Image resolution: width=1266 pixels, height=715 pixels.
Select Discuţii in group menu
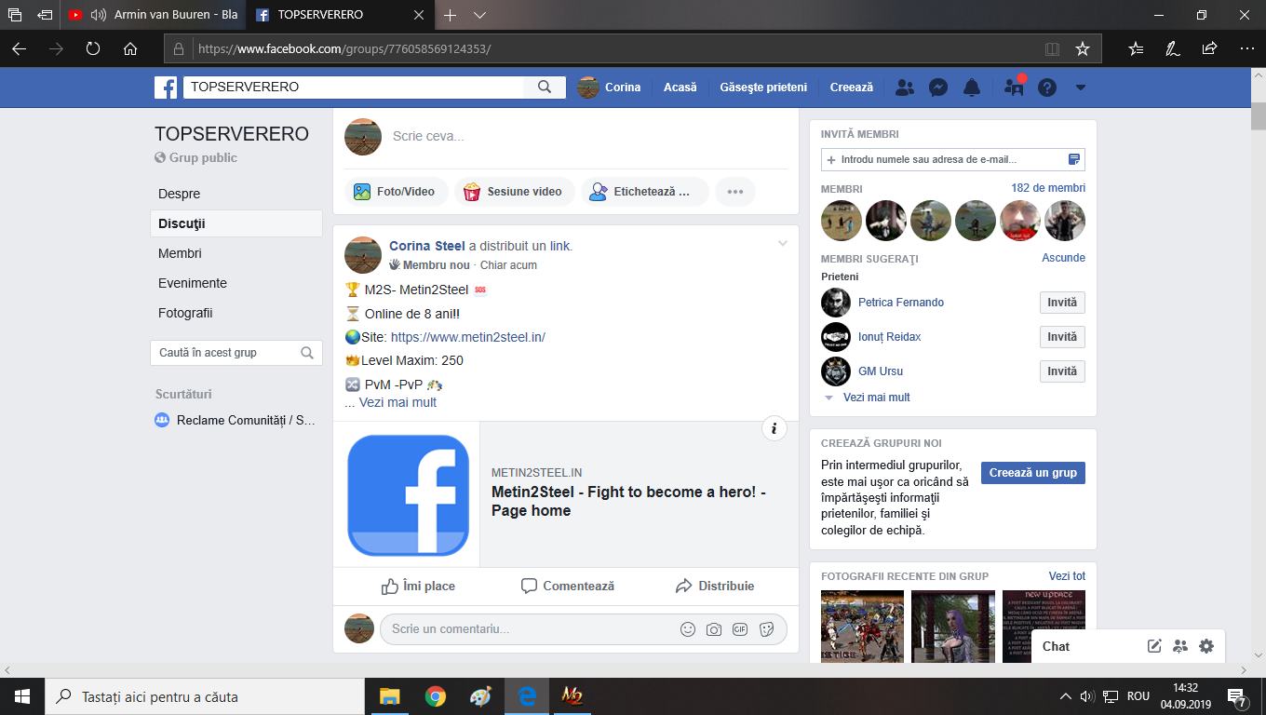click(236, 223)
